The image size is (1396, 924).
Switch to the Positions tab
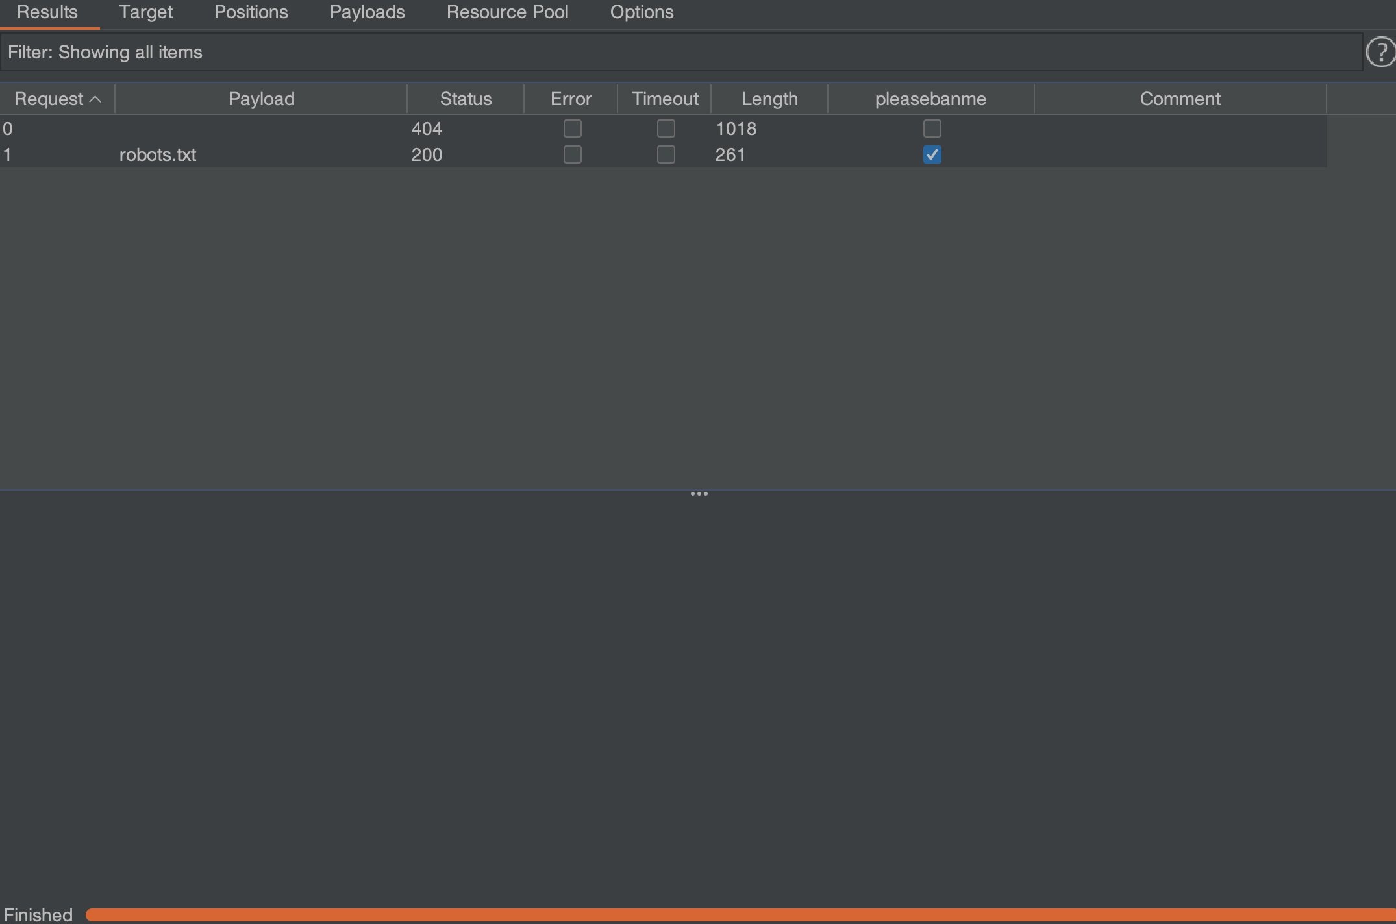pos(251,12)
